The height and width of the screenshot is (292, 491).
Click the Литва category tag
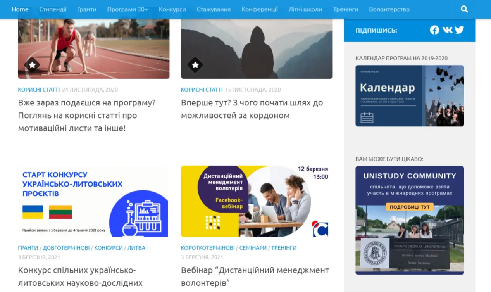tap(136, 248)
